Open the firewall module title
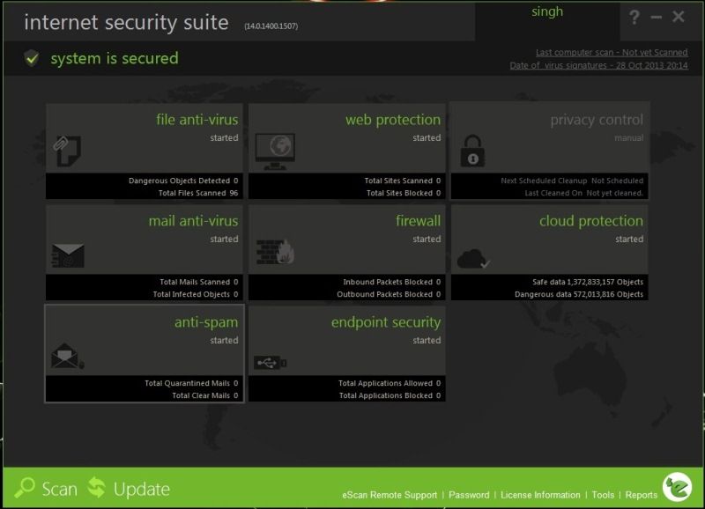Image resolution: width=705 pixels, height=509 pixels. [x=418, y=220]
